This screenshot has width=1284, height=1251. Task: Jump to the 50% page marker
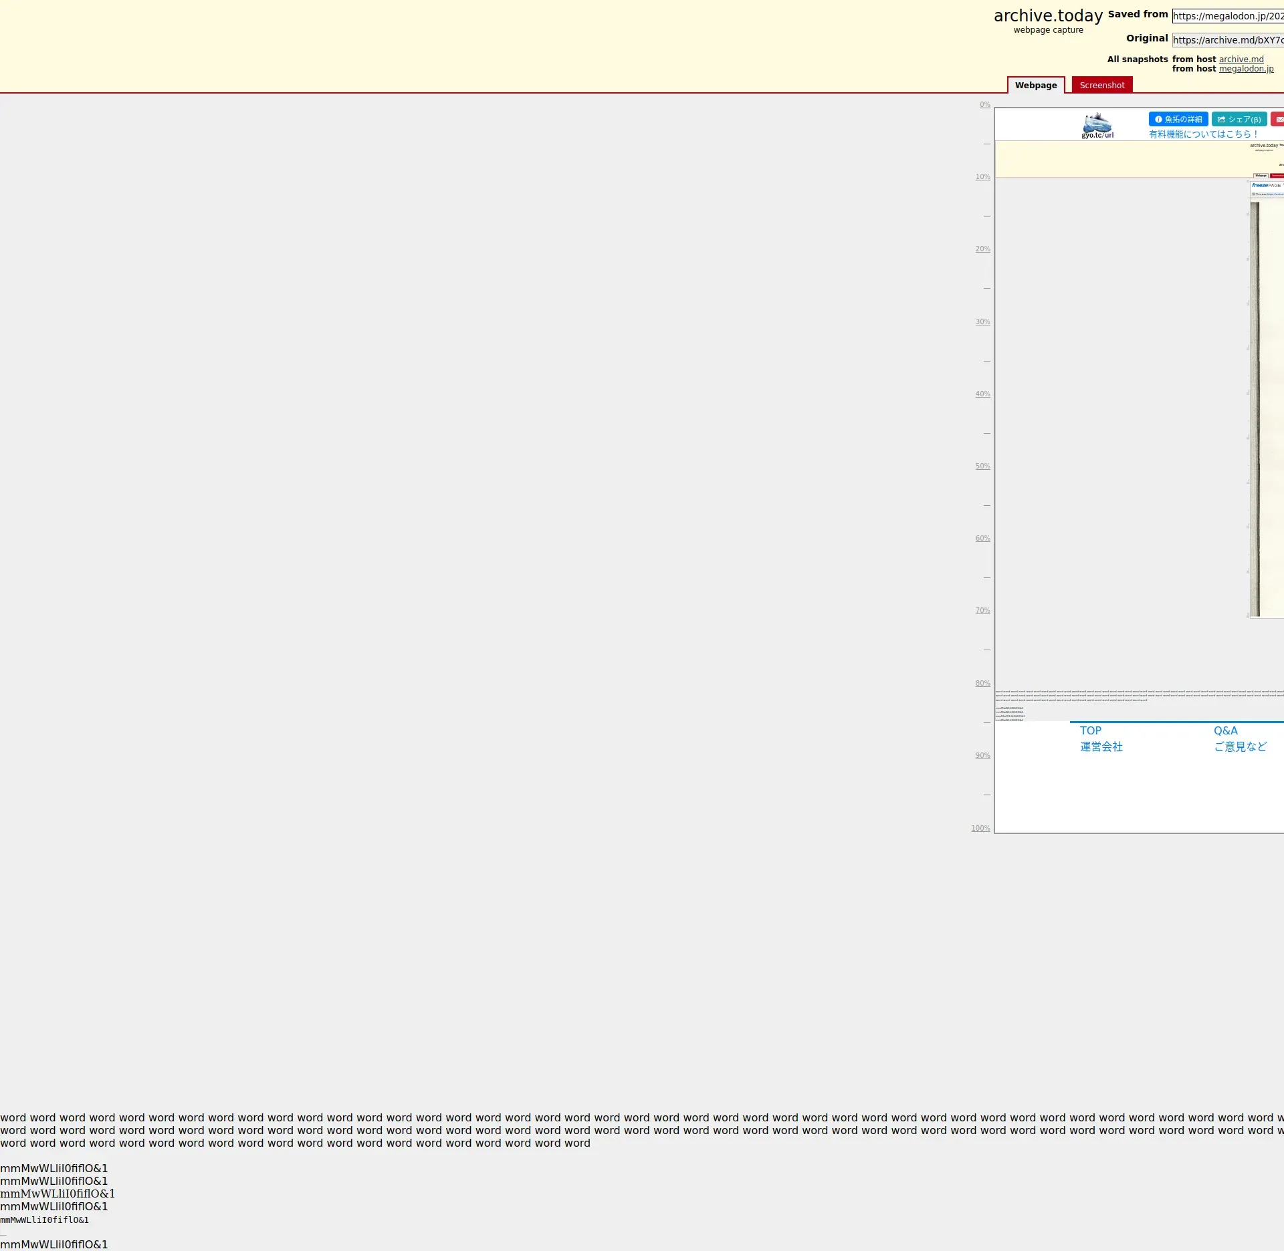point(982,466)
